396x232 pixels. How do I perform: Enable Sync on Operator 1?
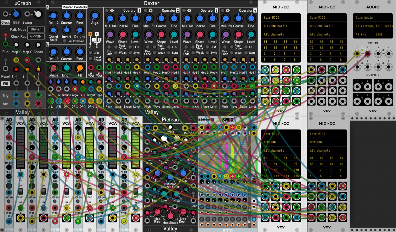click(x=130, y=53)
